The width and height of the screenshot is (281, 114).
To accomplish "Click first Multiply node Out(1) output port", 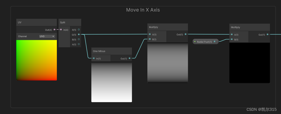I will click(x=185, y=34).
